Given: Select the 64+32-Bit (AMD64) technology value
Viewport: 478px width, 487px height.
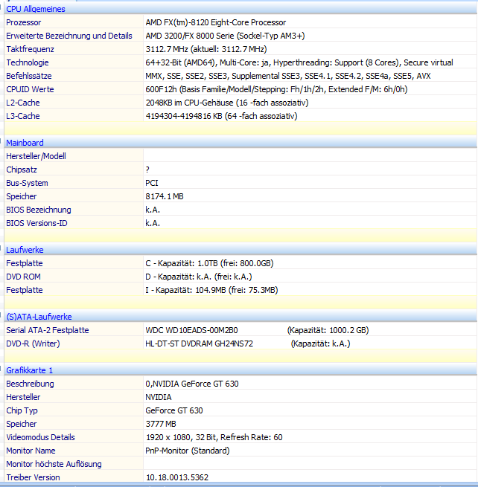Looking at the screenshot, I should click(299, 62).
